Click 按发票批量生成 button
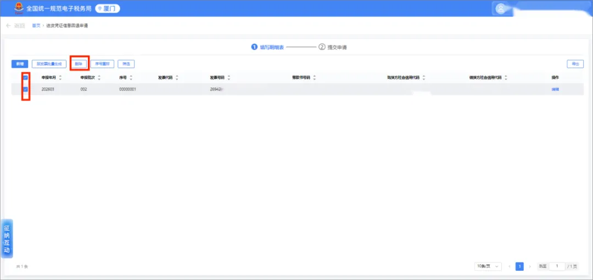593x280 pixels. pos(49,64)
